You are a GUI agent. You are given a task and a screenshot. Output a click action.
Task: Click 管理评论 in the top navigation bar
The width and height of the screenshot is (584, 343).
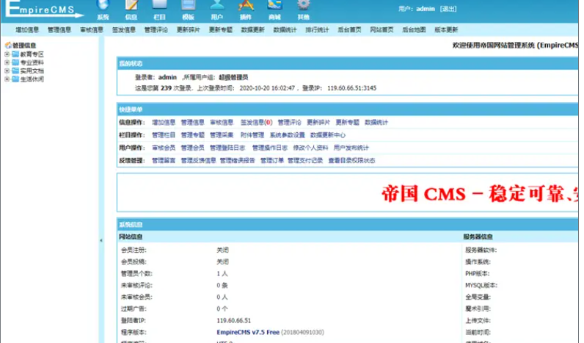point(156,30)
